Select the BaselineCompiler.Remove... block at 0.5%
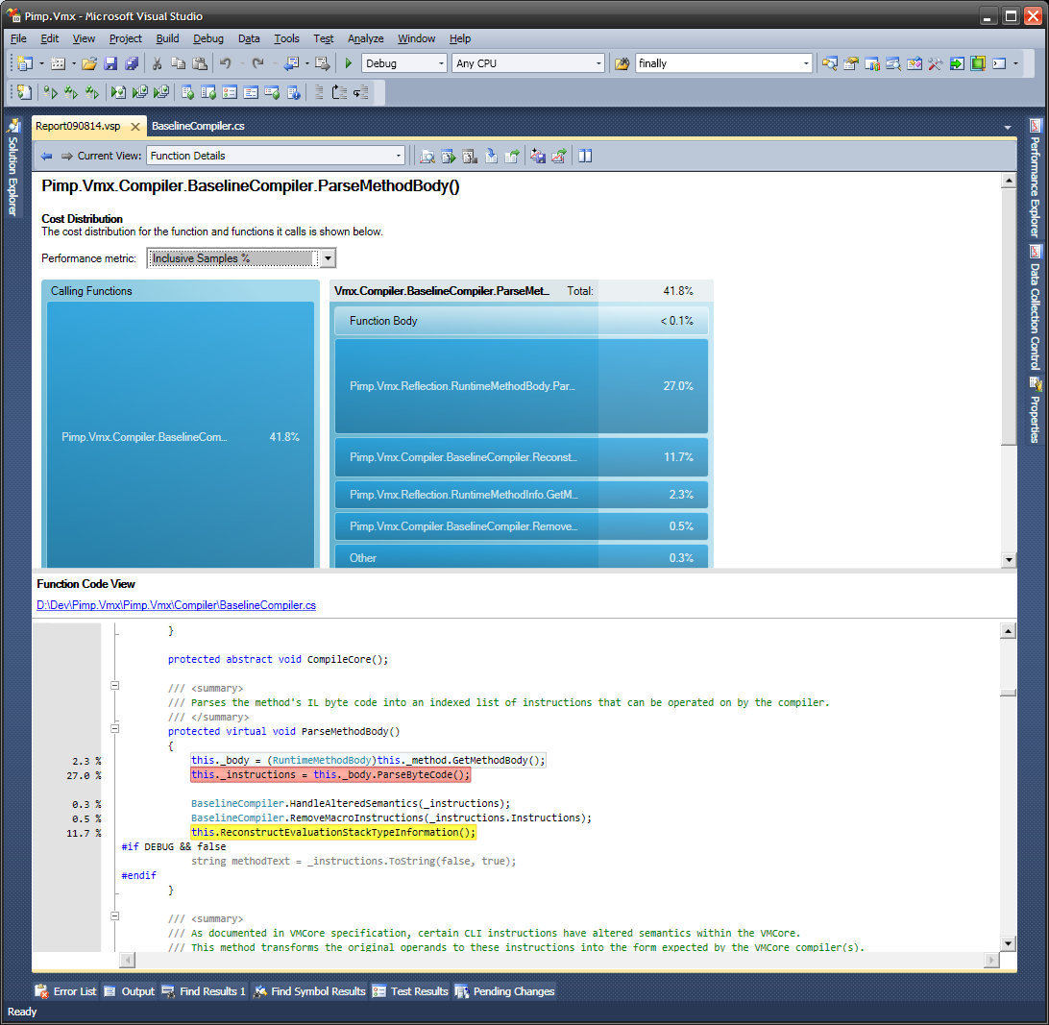This screenshot has height=1025, width=1049. coord(522,526)
